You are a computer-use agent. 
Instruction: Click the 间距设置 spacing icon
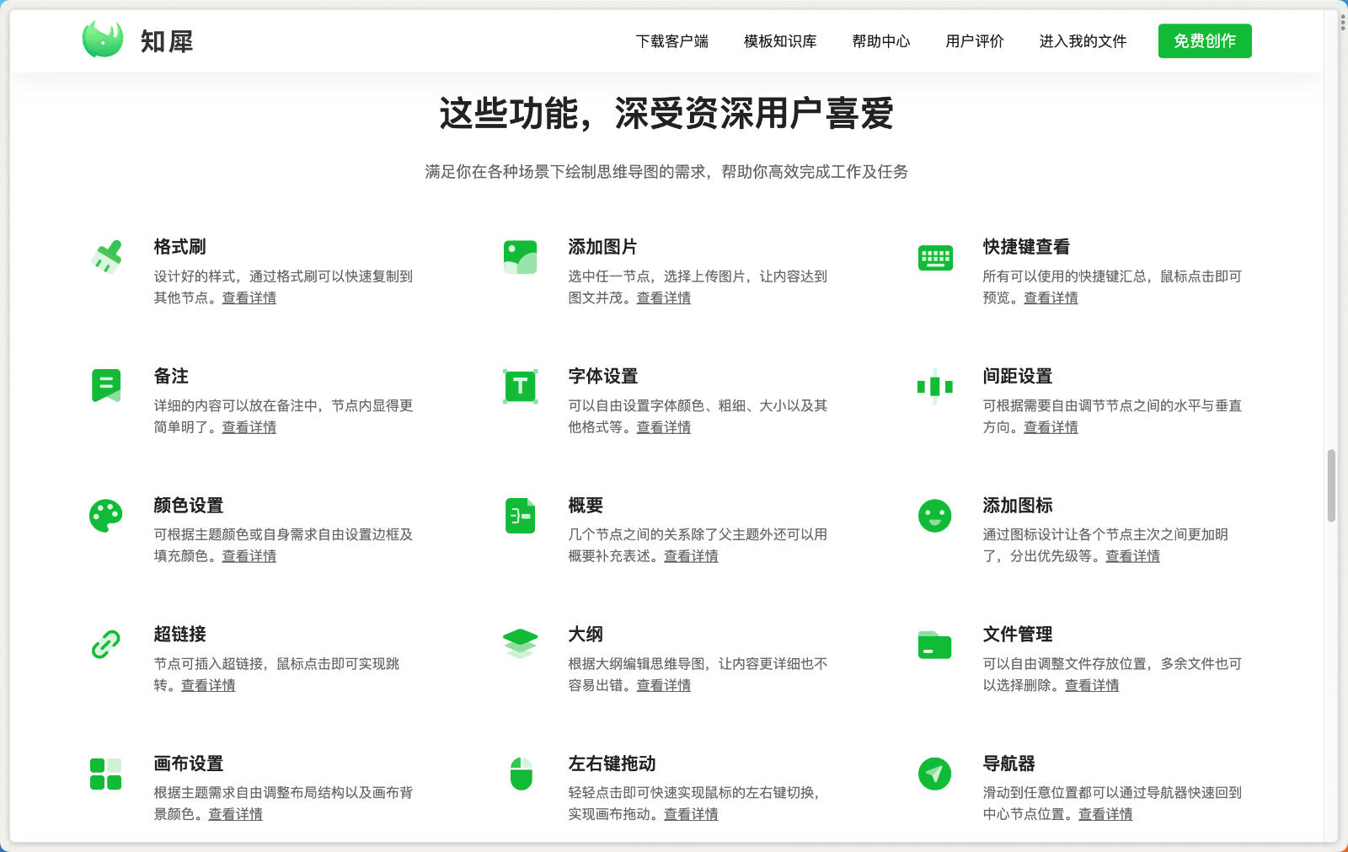[934, 386]
